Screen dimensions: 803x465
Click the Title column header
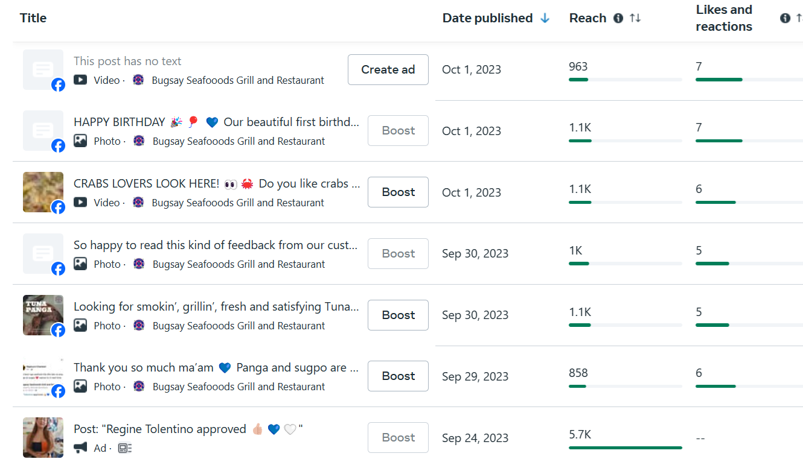point(33,18)
